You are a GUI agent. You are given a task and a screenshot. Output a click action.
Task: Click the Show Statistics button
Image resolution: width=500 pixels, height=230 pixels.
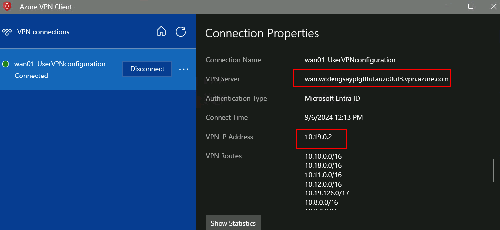pyautogui.click(x=233, y=223)
